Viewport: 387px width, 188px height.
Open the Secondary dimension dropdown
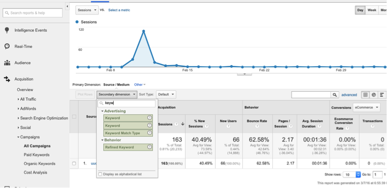[x=117, y=94]
